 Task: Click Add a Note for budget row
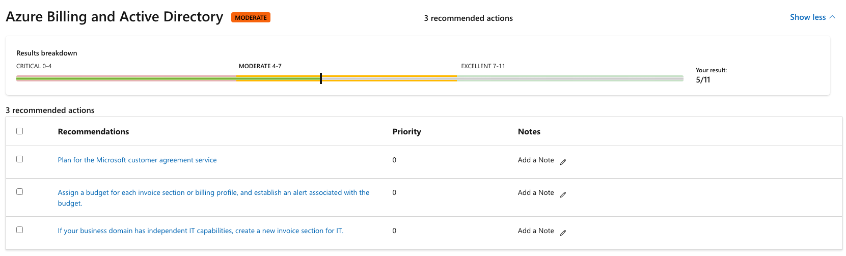click(x=536, y=192)
